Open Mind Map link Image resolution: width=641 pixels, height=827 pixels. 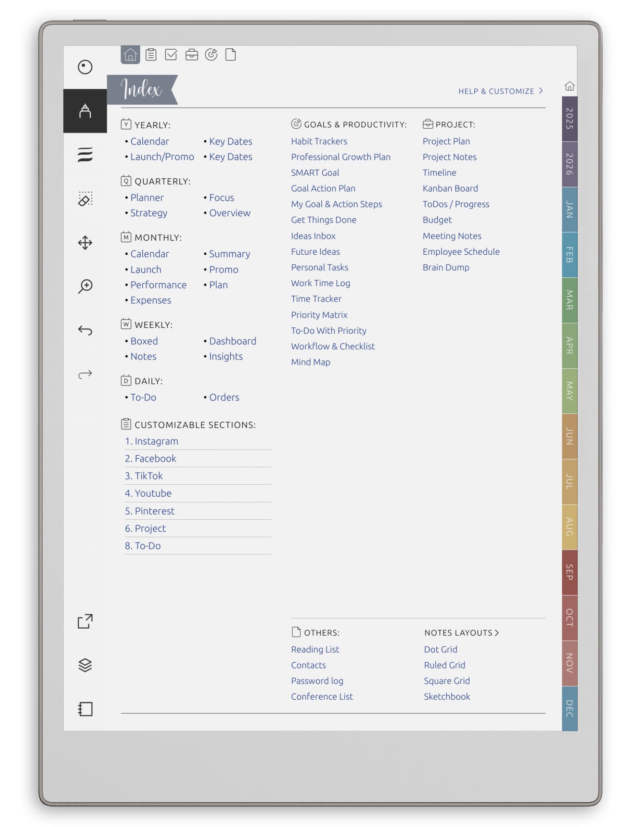[310, 362]
